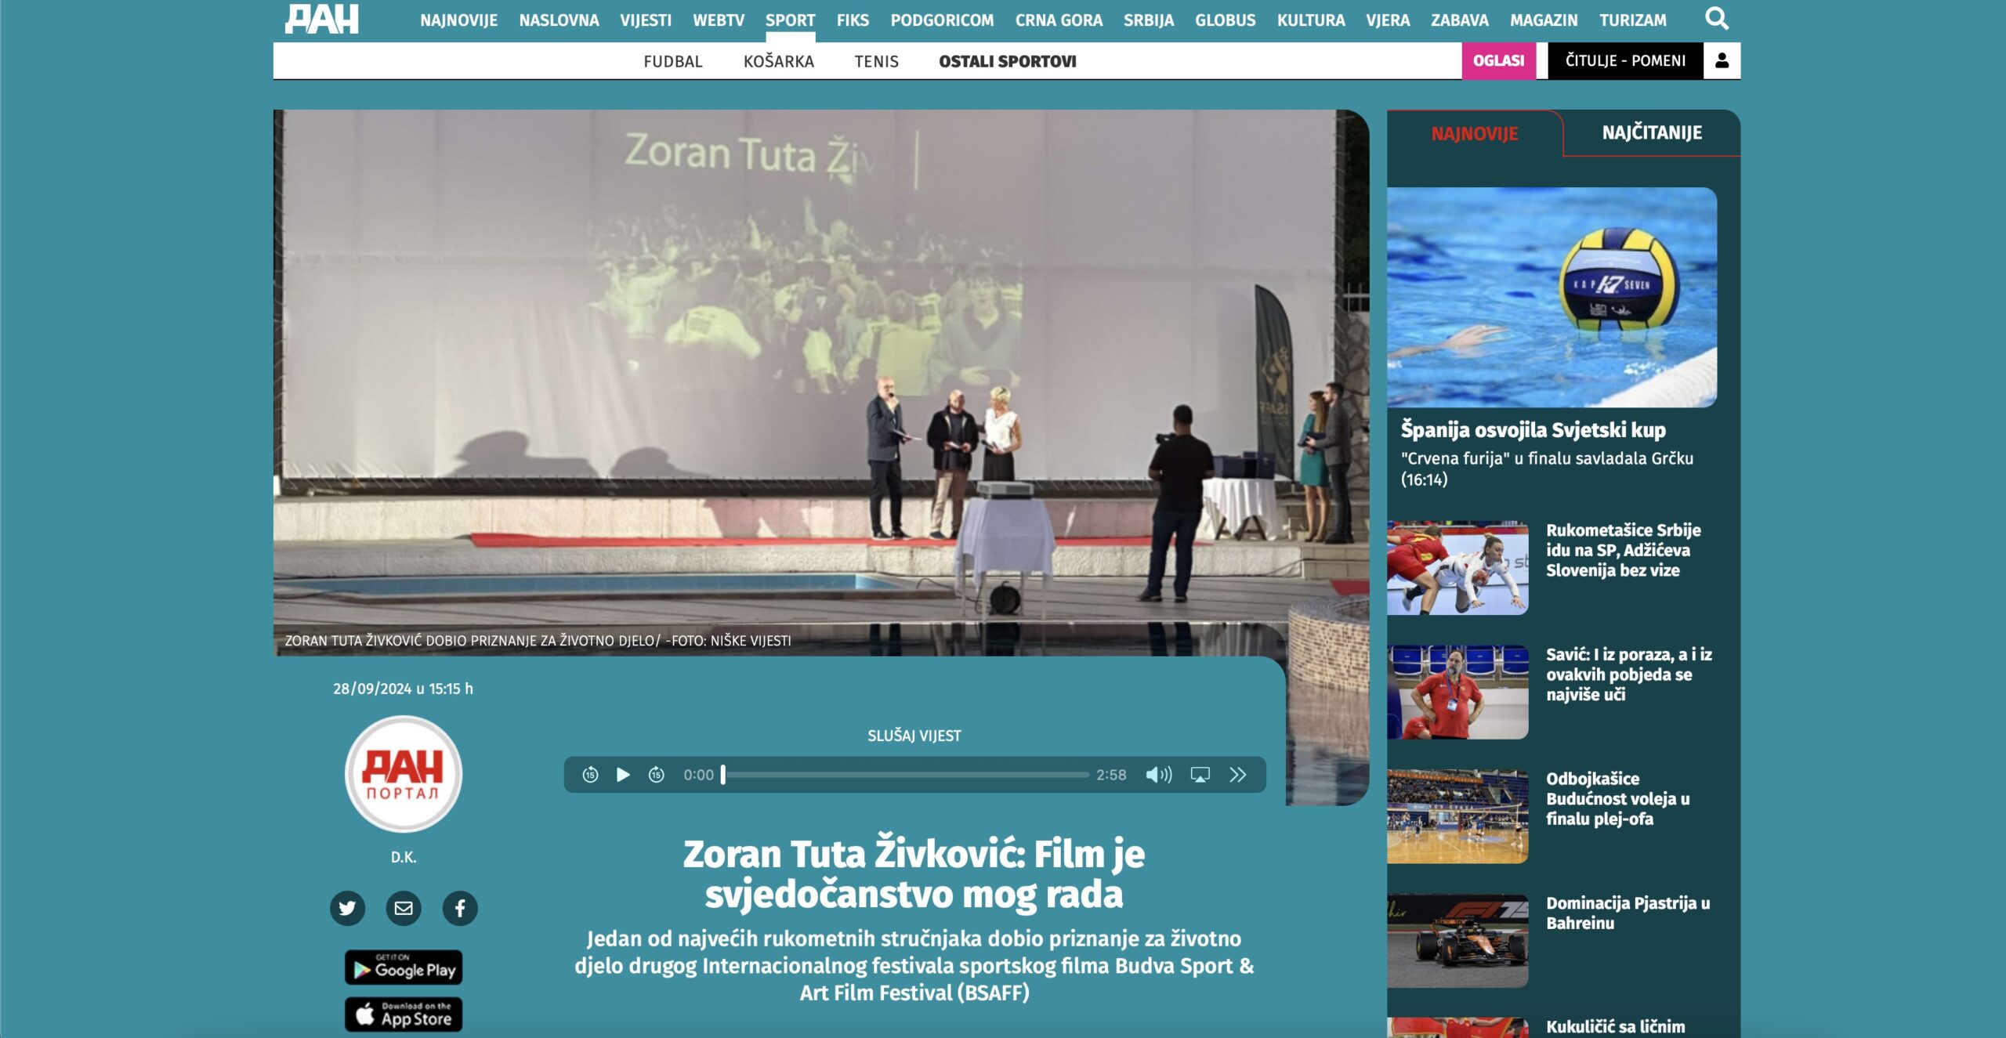Go to TENIS subcategory
The height and width of the screenshot is (1038, 2006).
876,61
